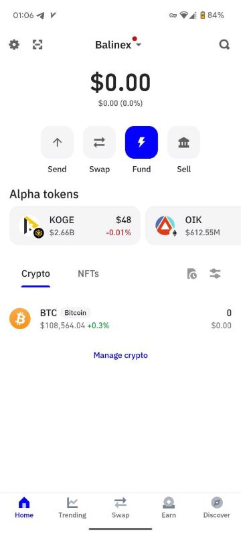Viewport: 241px width, 536px height.
Task: Tap the Send arrow button
Action: [x=57, y=142]
